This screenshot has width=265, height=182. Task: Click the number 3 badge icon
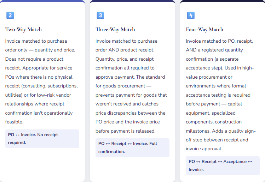[100, 16]
